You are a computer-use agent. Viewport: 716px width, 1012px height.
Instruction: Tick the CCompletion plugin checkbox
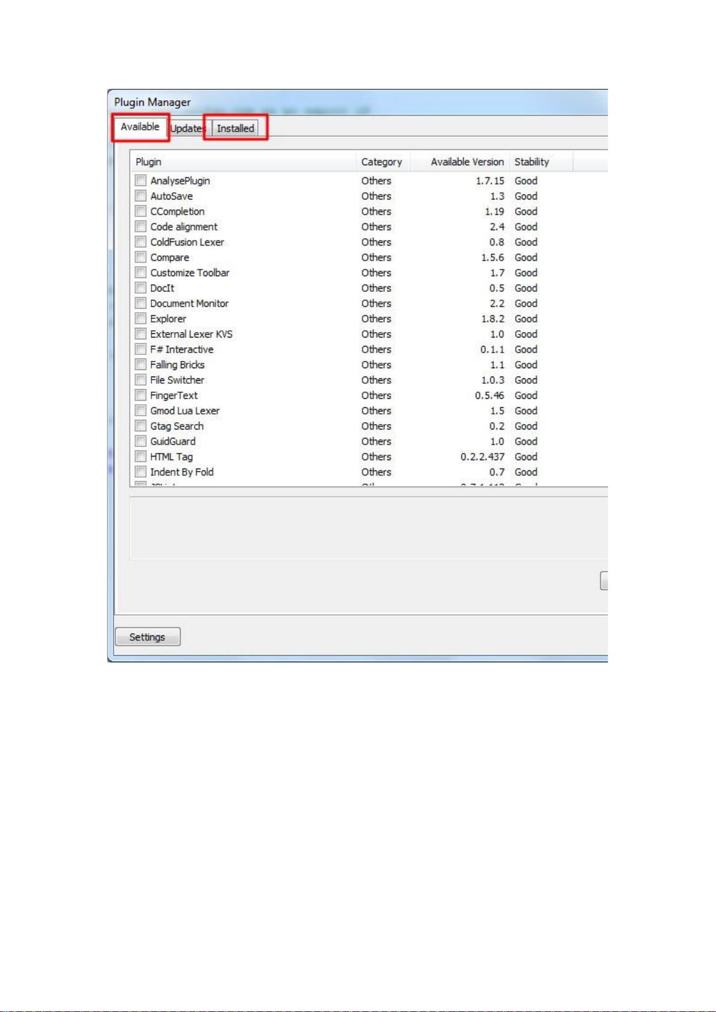pyautogui.click(x=141, y=211)
